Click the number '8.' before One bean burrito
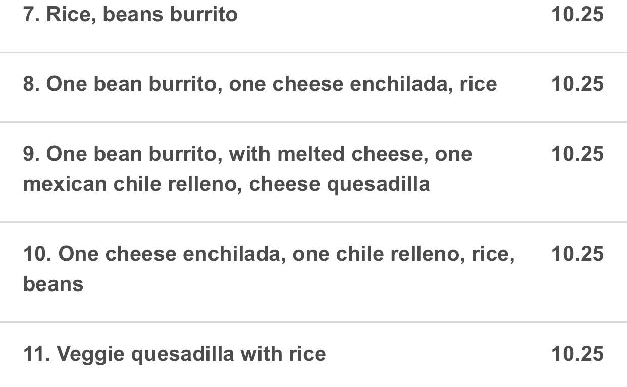 pyautogui.click(x=31, y=84)
